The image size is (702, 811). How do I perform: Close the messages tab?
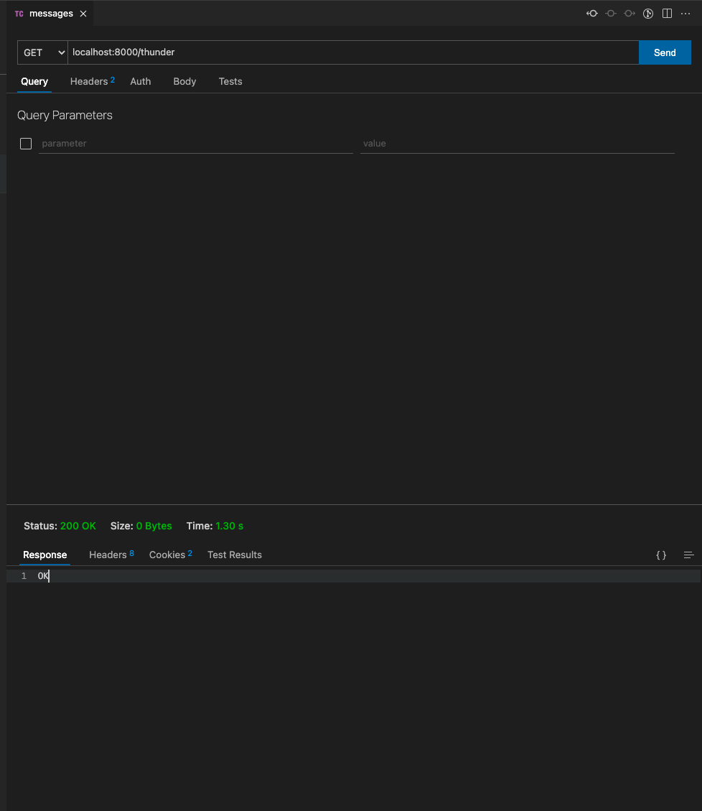coord(83,14)
